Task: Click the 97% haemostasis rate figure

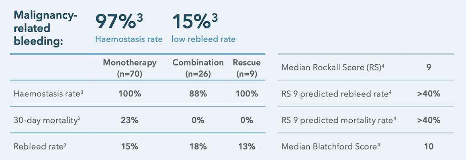Action: (119, 22)
